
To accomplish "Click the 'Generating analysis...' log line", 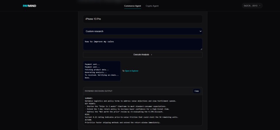I will [x=96, y=72].
